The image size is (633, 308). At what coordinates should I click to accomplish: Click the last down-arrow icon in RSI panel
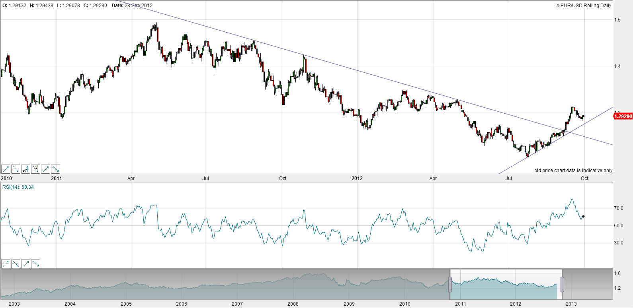pyautogui.click(x=35, y=263)
